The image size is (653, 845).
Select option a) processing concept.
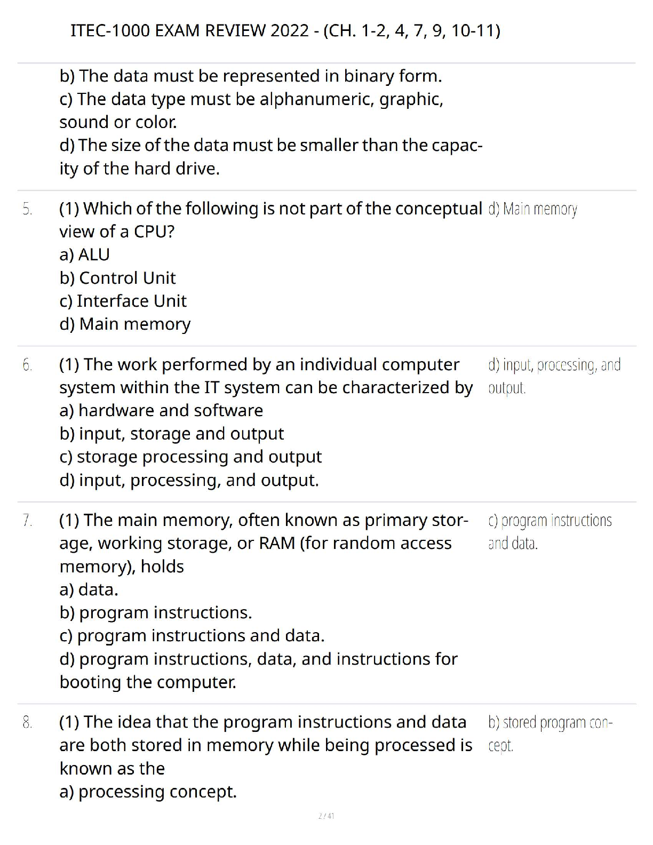148,792
